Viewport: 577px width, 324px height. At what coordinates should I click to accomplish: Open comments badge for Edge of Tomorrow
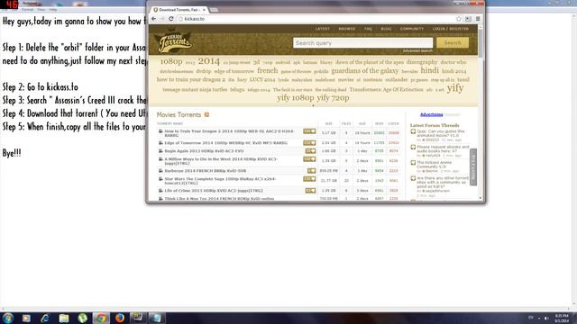(309, 143)
